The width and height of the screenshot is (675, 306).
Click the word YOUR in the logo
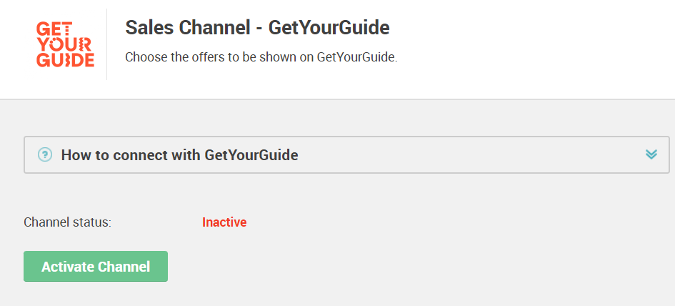point(64,45)
